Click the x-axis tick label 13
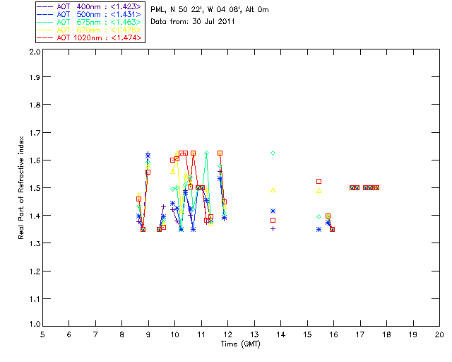452x362 pixels. point(254,334)
